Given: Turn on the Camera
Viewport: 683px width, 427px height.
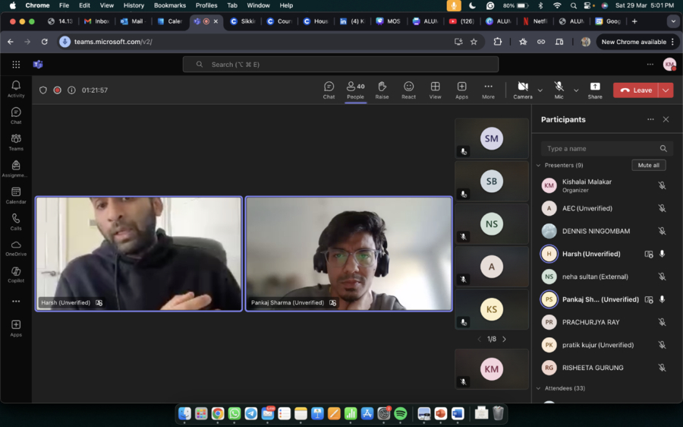Looking at the screenshot, I should click(523, 90).
